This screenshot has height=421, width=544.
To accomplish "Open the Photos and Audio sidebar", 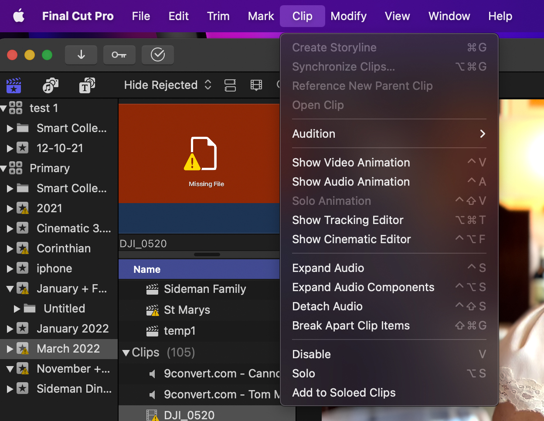I will 50,85.
